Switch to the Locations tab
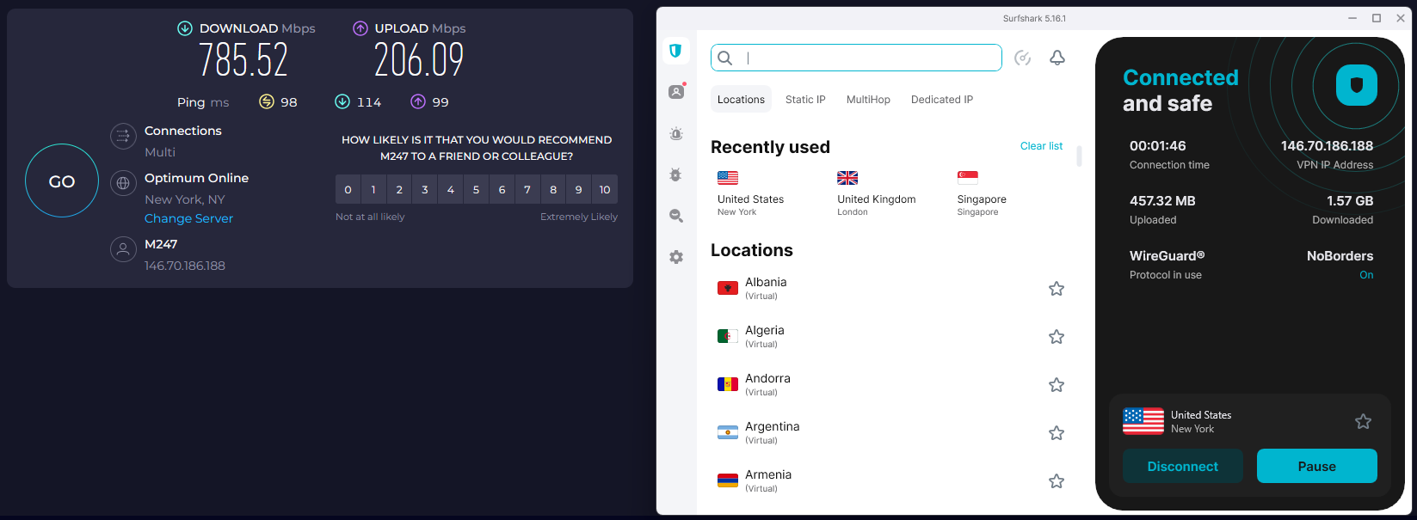Image resolution: width=1417 pixels, height=520 pixels. tap(741, 100)
